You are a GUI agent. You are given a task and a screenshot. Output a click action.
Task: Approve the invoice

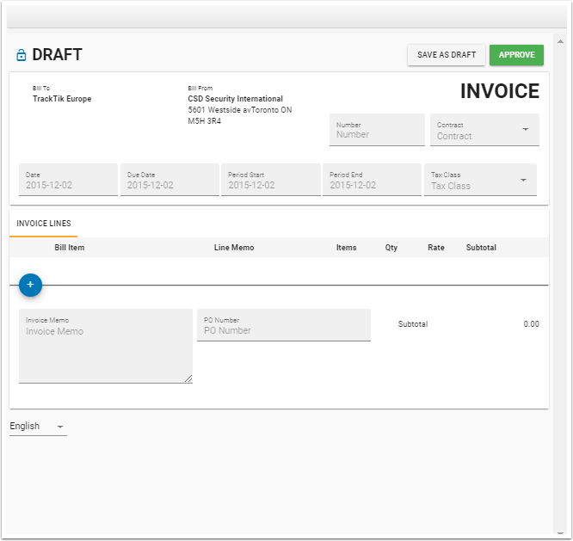pyautogui.click(x=516, y=55)
